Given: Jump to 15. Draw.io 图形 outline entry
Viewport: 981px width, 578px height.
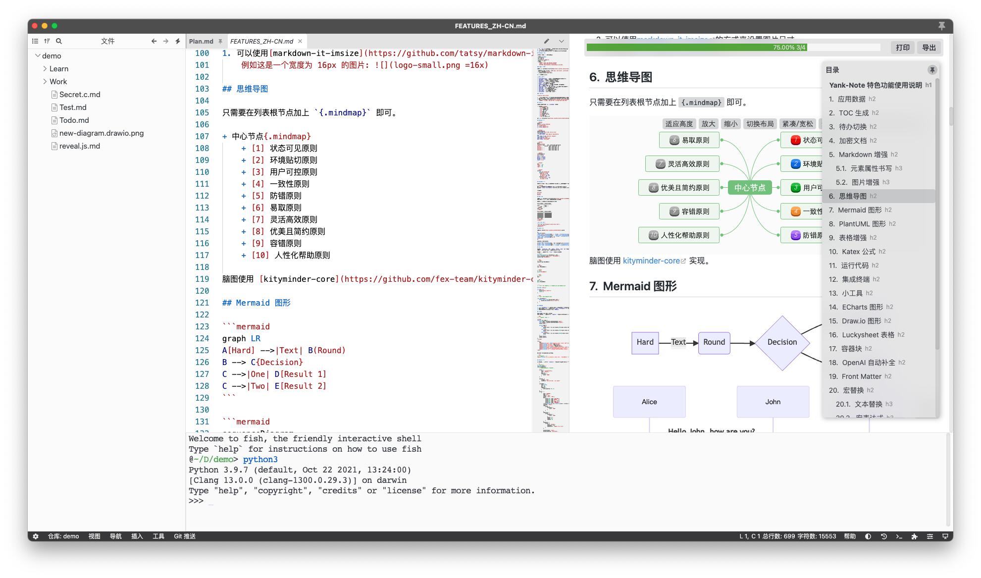Looking at the screenshot, I should 879,321.
